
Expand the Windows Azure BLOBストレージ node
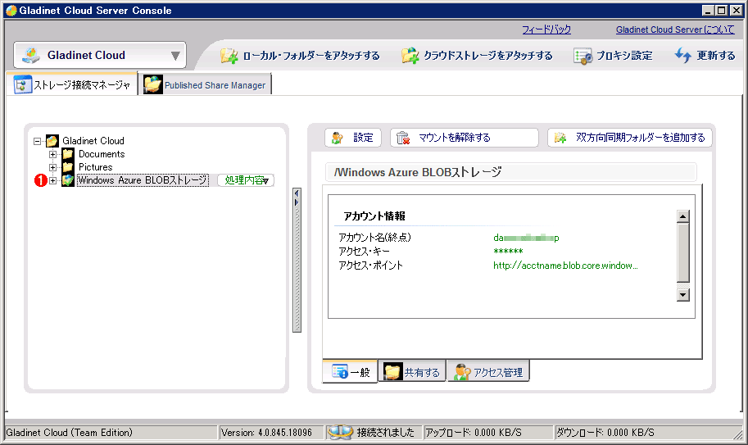(53, 180)
